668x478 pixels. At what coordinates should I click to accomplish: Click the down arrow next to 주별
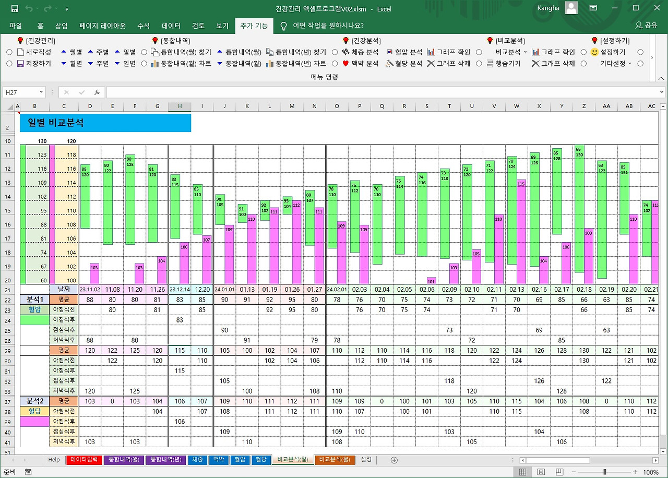click(x=91, y=64)
